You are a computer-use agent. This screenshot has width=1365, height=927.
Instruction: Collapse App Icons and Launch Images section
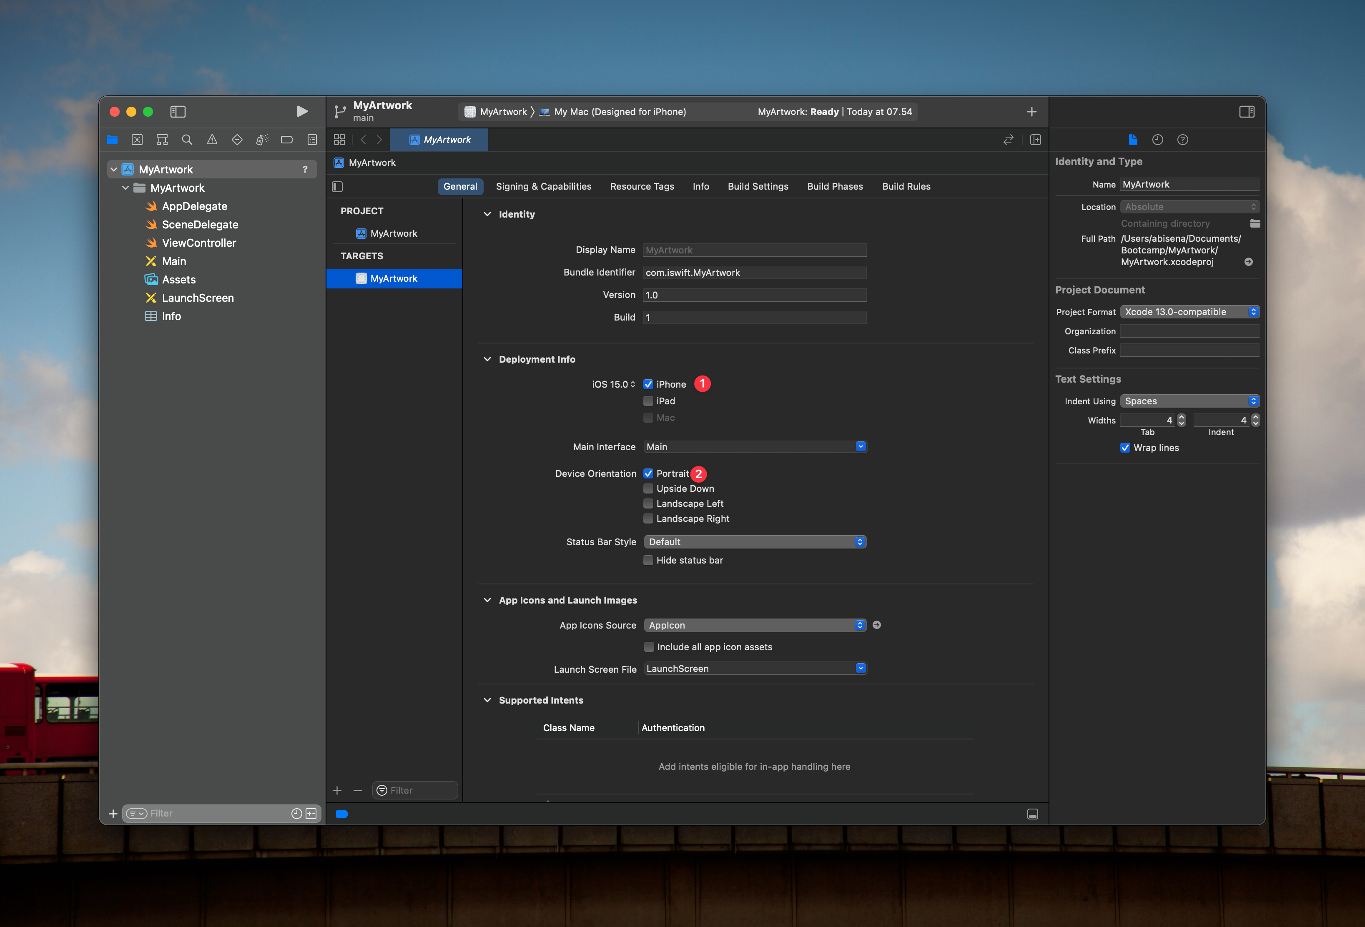pyautogui.click(x=487, y=600)
